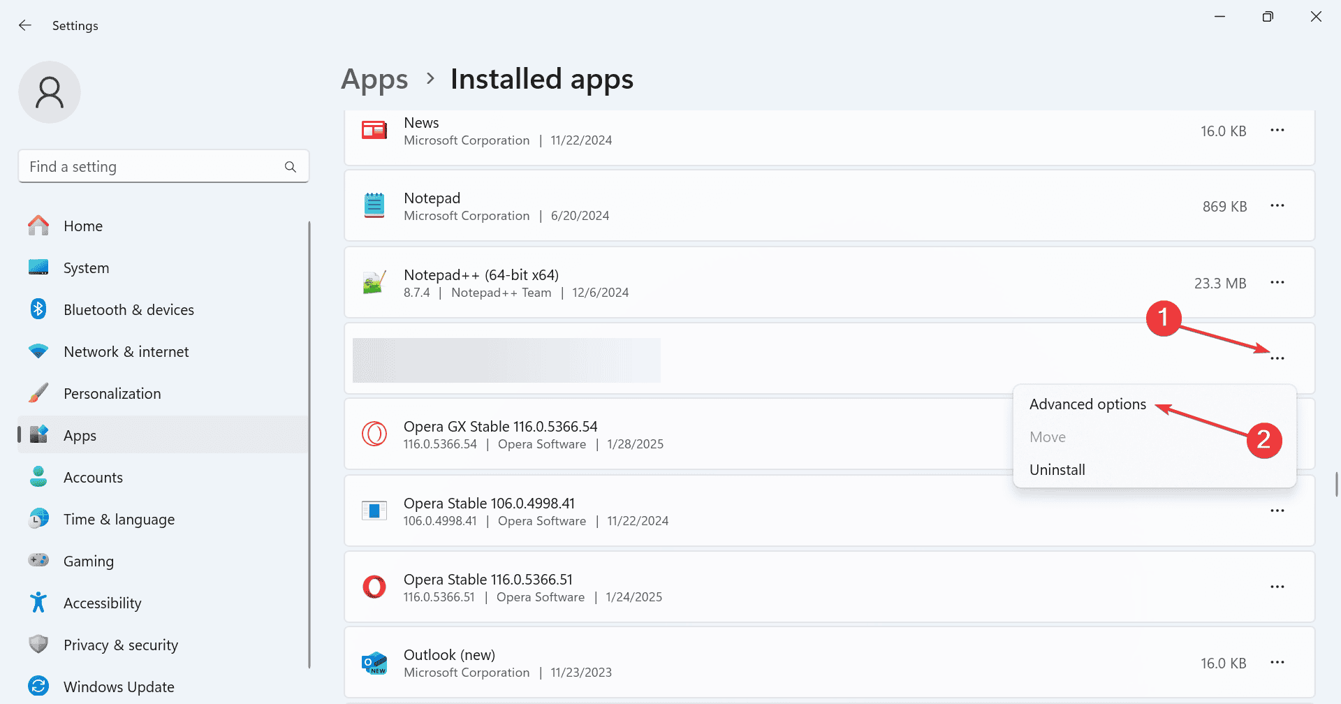Viewport: 1341px width, 704px height.
Task: Click the Notepad++ (64-bit x64) name
Action: coord(481,275)
